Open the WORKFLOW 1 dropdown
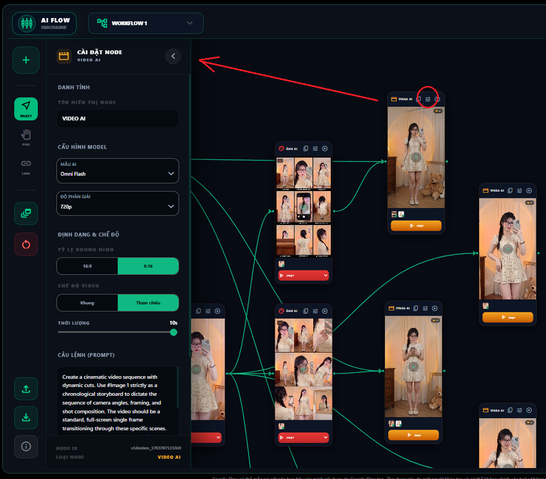Image resolution: width=546 pixels, height=479 pixels. 146,24
